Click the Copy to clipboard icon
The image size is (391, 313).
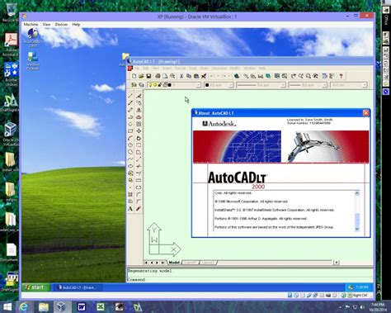coord(189,76)
